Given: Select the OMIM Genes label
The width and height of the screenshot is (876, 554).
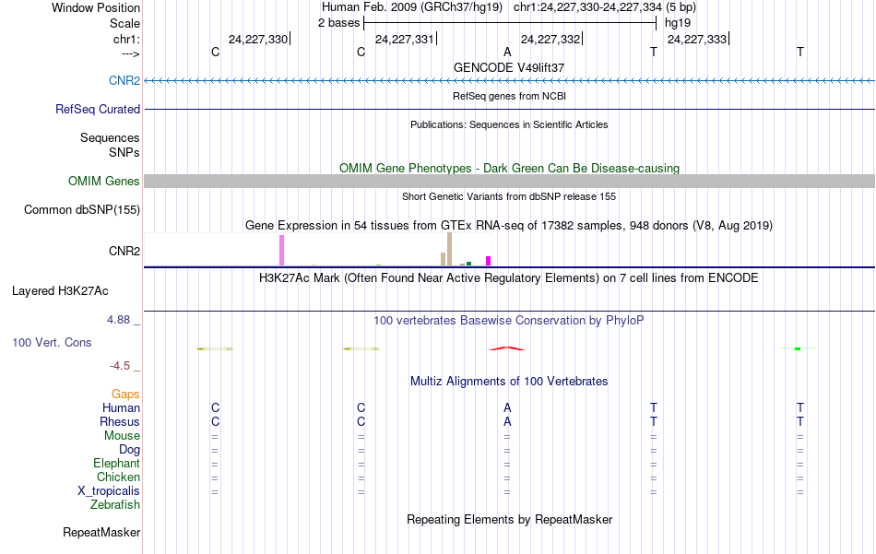Looking at the screenshot, I should click(103, 181).
